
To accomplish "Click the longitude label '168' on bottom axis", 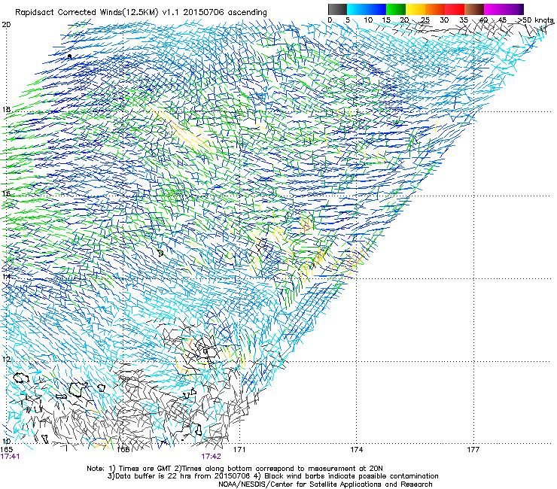I will point(123,450).
